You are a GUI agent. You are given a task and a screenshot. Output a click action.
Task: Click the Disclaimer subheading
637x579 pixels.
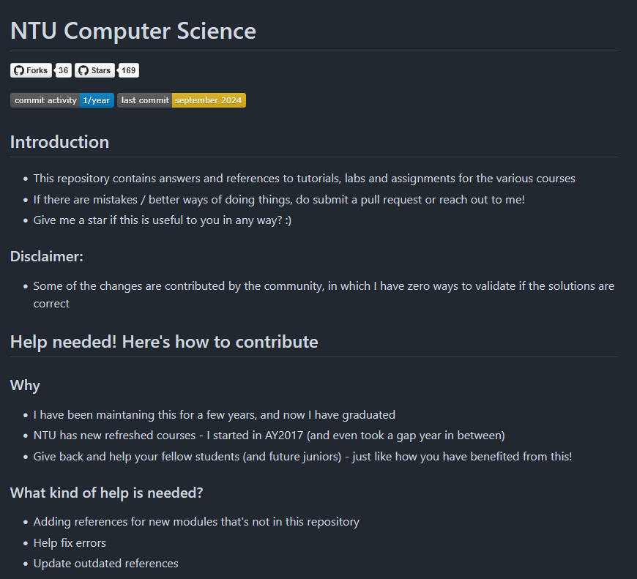(47, 257)
